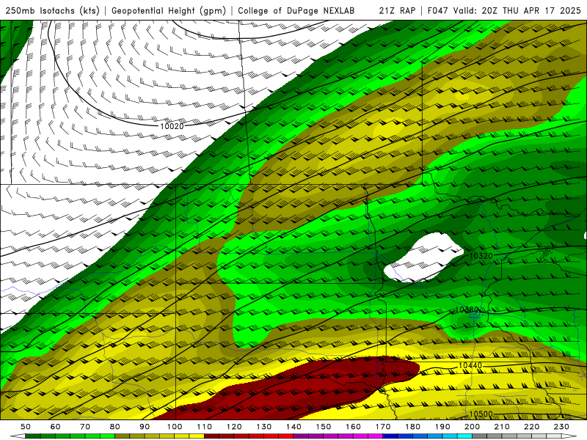Click the 110 value on the color scale
Image resolution: width=587 pixels, height=440 pixels.
pyautogui.click(x=205, y=427)
